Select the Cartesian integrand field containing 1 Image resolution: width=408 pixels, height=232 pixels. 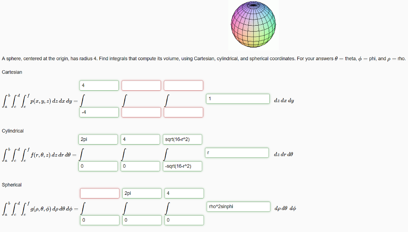click(x=237, y=99)
